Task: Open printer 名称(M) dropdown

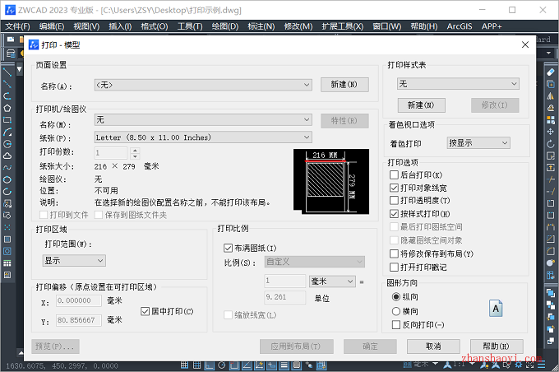Action: 203,119
